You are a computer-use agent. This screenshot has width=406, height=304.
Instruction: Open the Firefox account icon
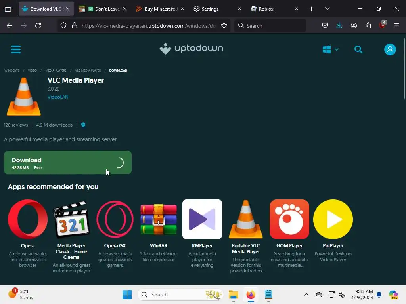point(354,26)
